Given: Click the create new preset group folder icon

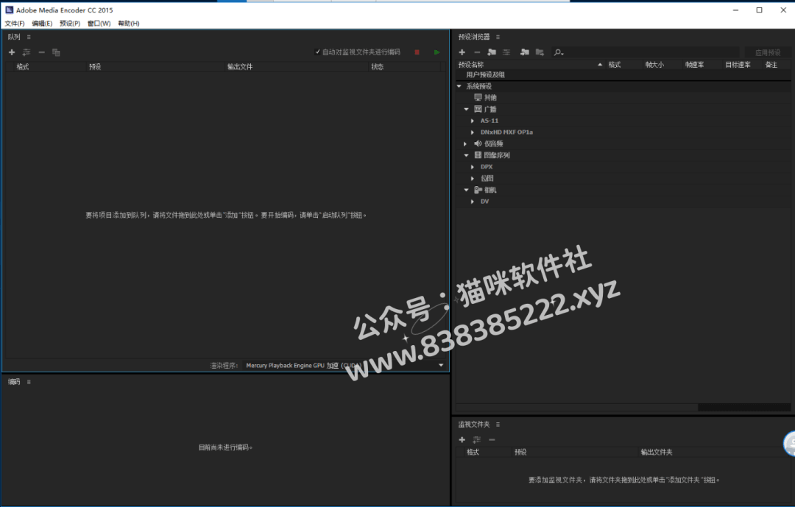Looking at the screenshot, I should click(x=492, y=52).
